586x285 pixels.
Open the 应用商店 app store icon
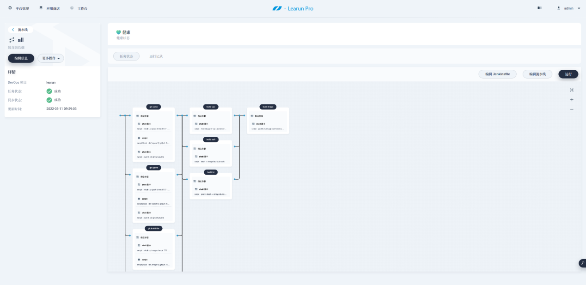(41, 8)
